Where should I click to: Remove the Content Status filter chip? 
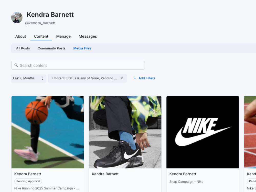(x=122, y=78)
